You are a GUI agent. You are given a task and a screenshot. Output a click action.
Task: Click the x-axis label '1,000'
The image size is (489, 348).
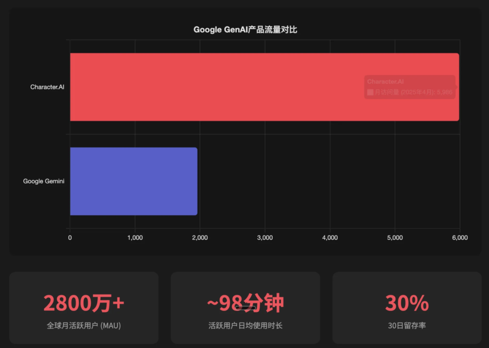(x=135, y=238)
